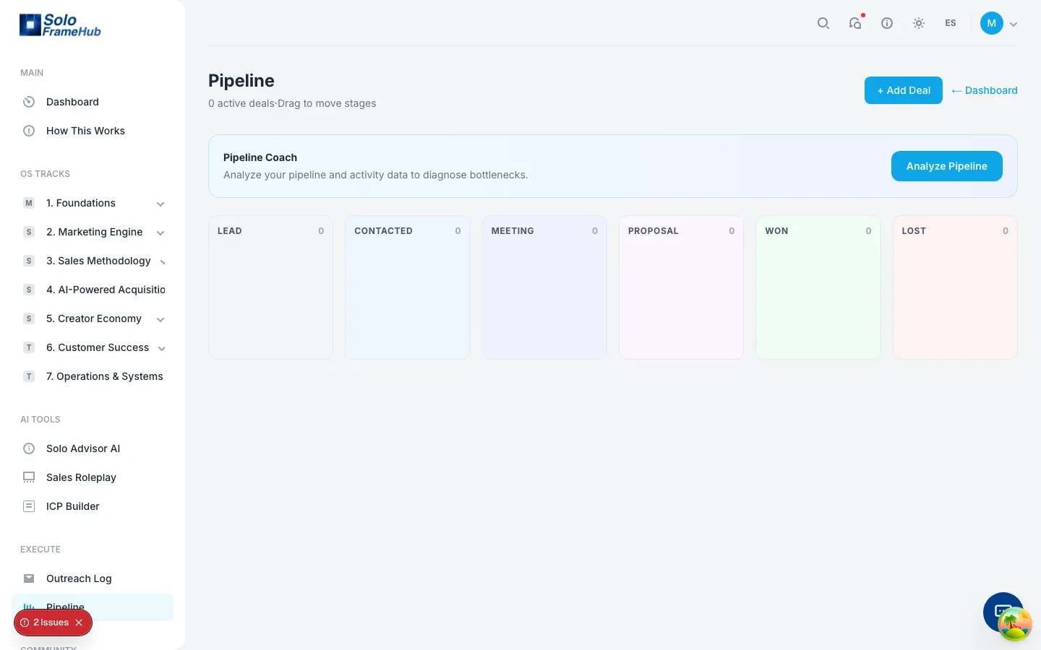Viewport: 1041px width, 650px height.
Task: Click the T badge beside Customer Success
Action: (29, 347)
